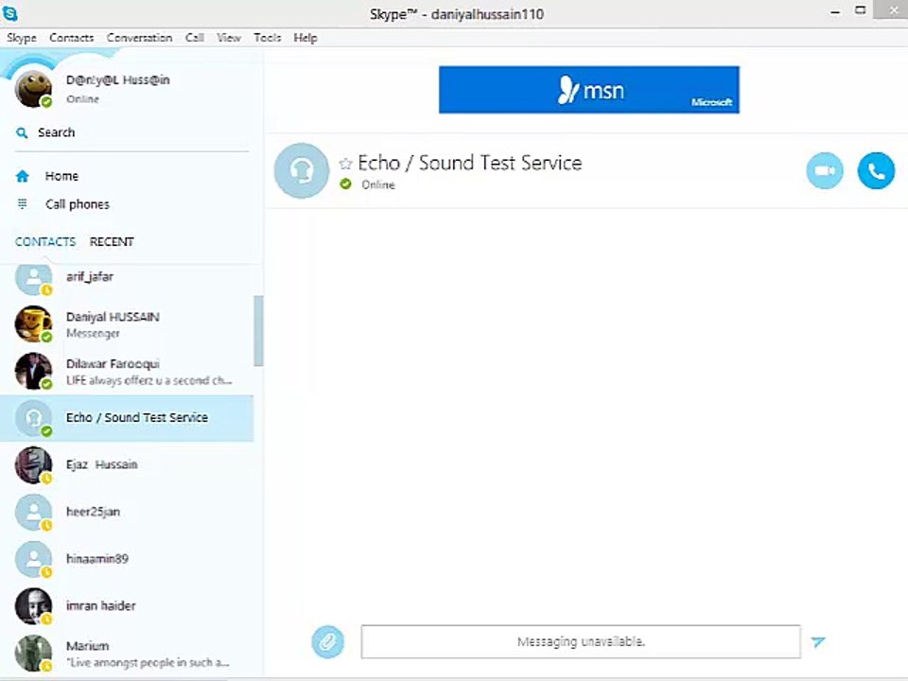Click the search magnifier icon
The height and width of the screenshot is (681, 908).
click(22, 132)
